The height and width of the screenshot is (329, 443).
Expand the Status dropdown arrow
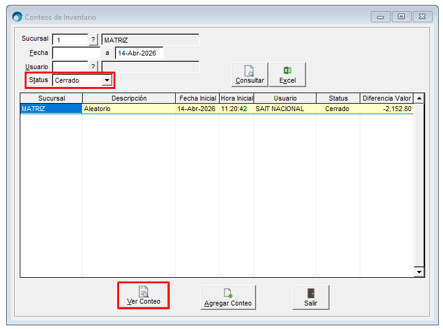(x=107, y=80)
